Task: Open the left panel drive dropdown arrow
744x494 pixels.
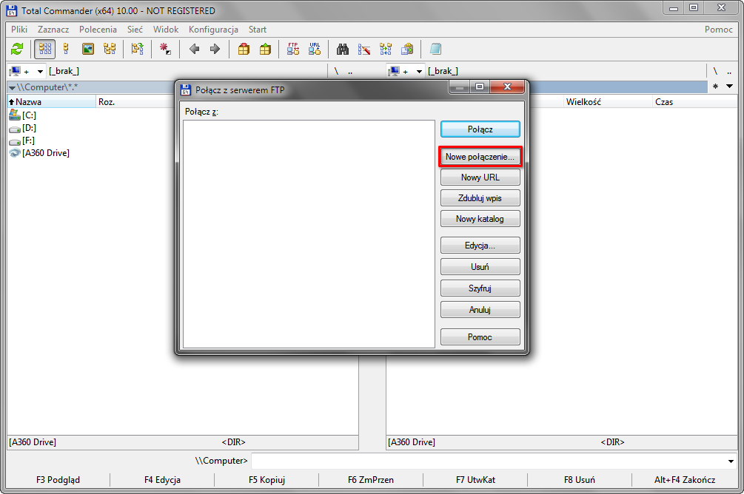Action: coord(40,72)
